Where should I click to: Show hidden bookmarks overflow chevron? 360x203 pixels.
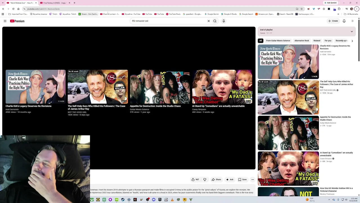[x=338, y=14]
